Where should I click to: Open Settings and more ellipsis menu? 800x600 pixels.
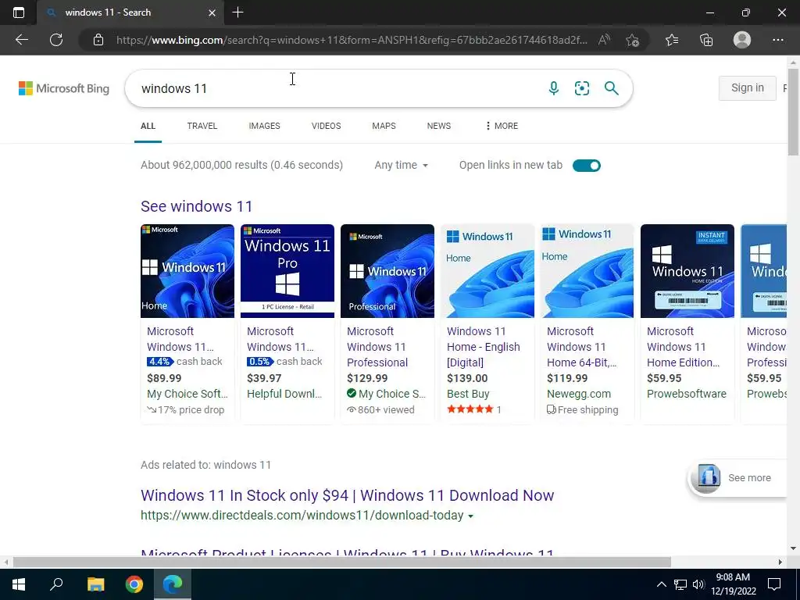[777, 40]
